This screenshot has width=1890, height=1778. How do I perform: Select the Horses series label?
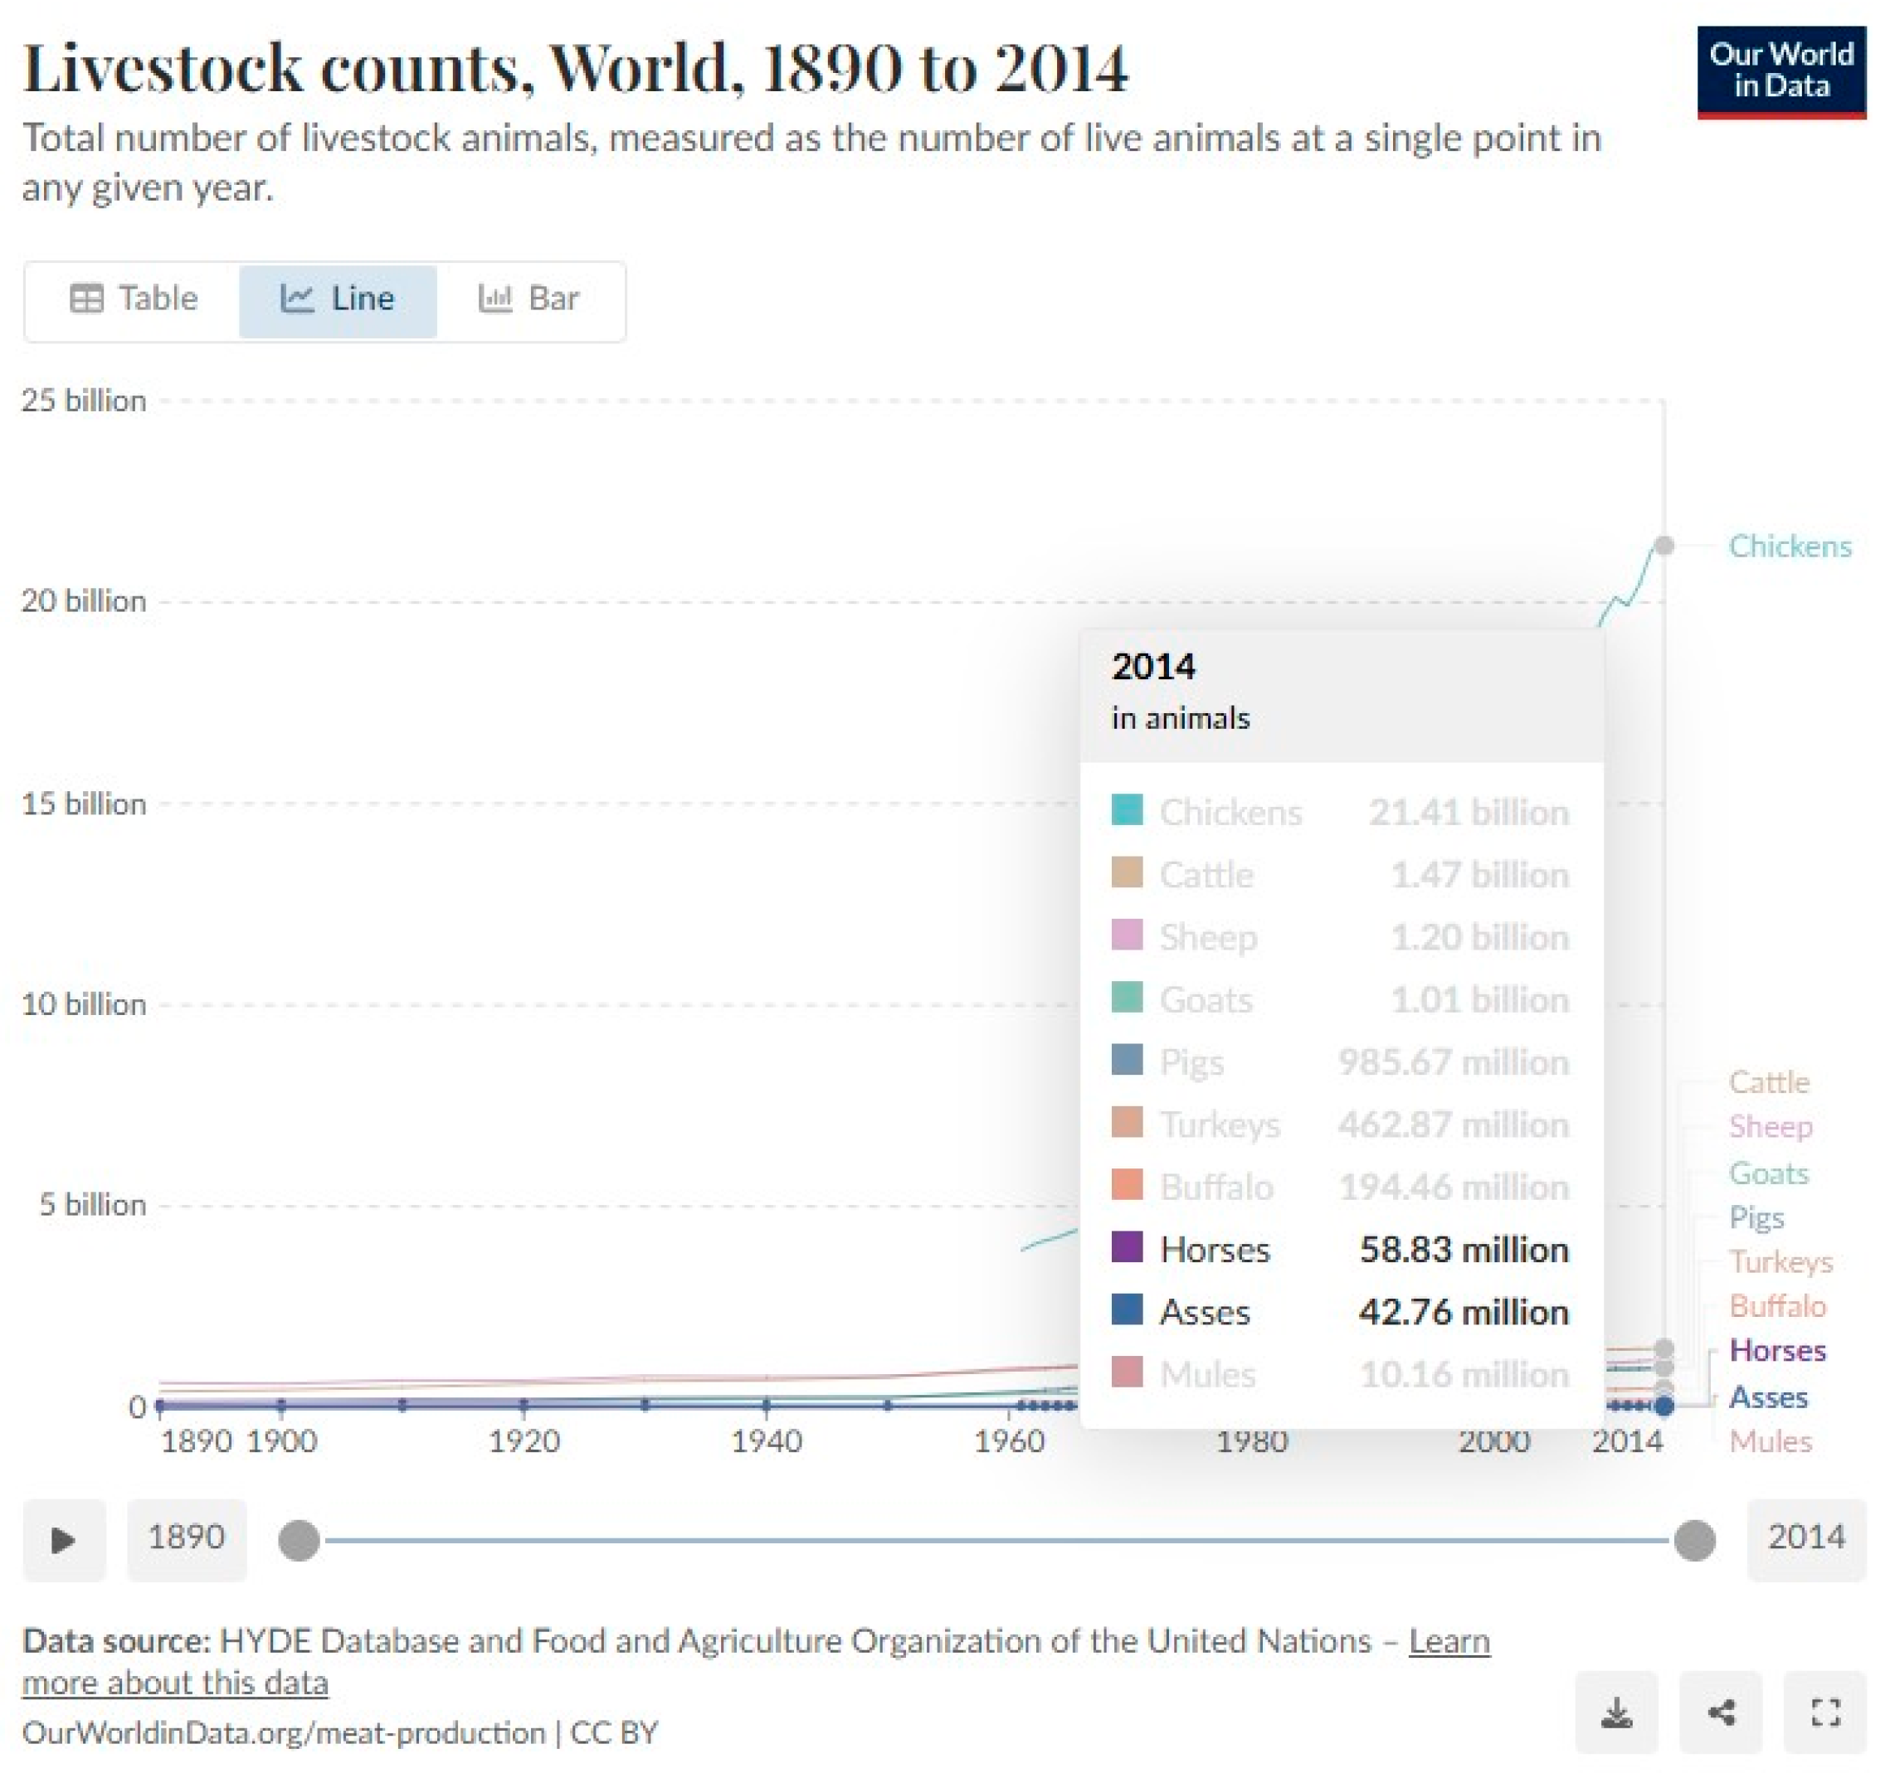click(x=1777, y=1350)
